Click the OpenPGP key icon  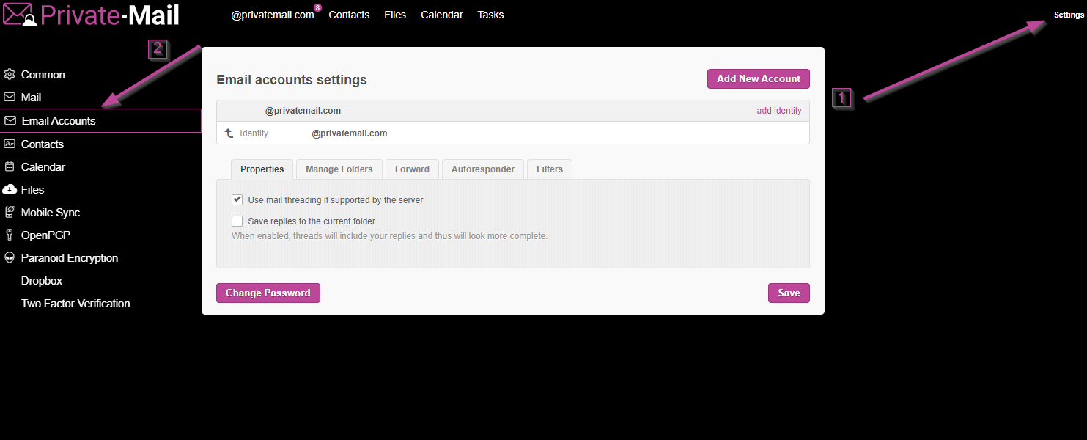(x=10, y=235)
